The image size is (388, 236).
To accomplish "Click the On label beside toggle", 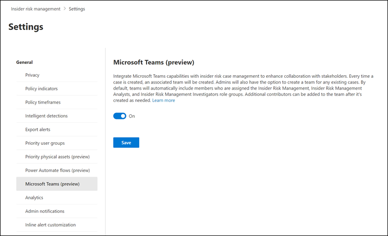I will click(132, 116).
